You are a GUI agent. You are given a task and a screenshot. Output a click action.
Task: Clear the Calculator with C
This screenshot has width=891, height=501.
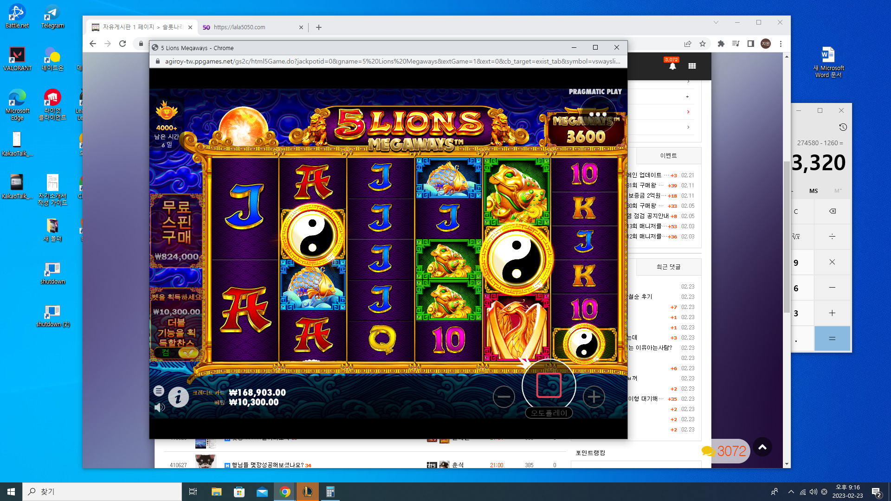tap(803, 212)
